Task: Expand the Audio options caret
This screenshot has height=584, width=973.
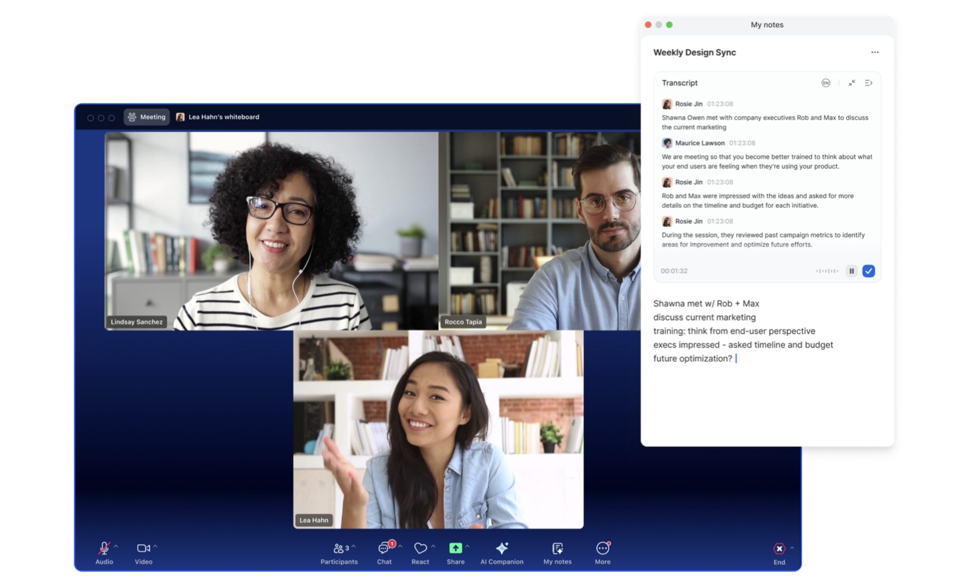Action: (116, 547)
